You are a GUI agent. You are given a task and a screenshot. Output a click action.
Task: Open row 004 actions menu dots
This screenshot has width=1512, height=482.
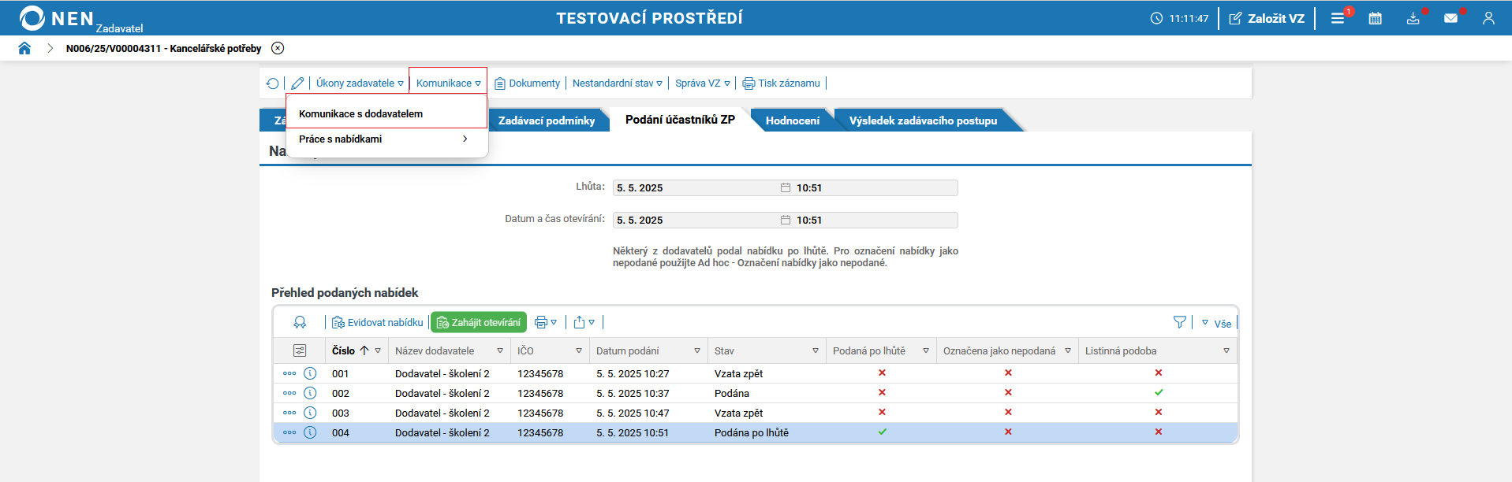click(x=289, y=432)
